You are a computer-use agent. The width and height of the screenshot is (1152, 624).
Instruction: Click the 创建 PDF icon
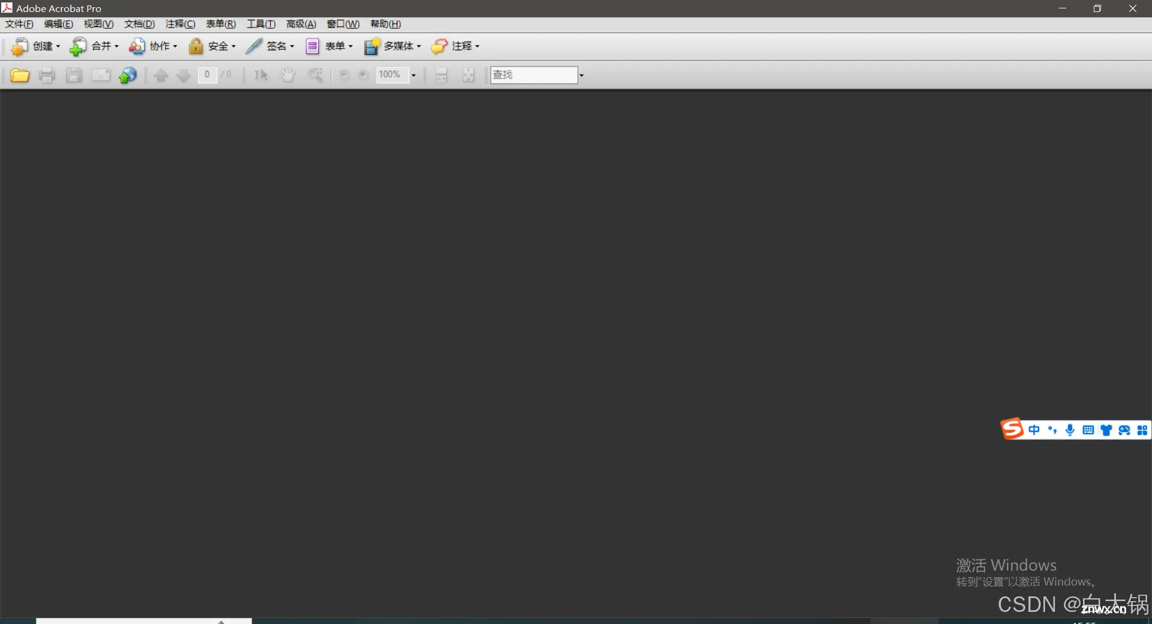coord(20,46)
